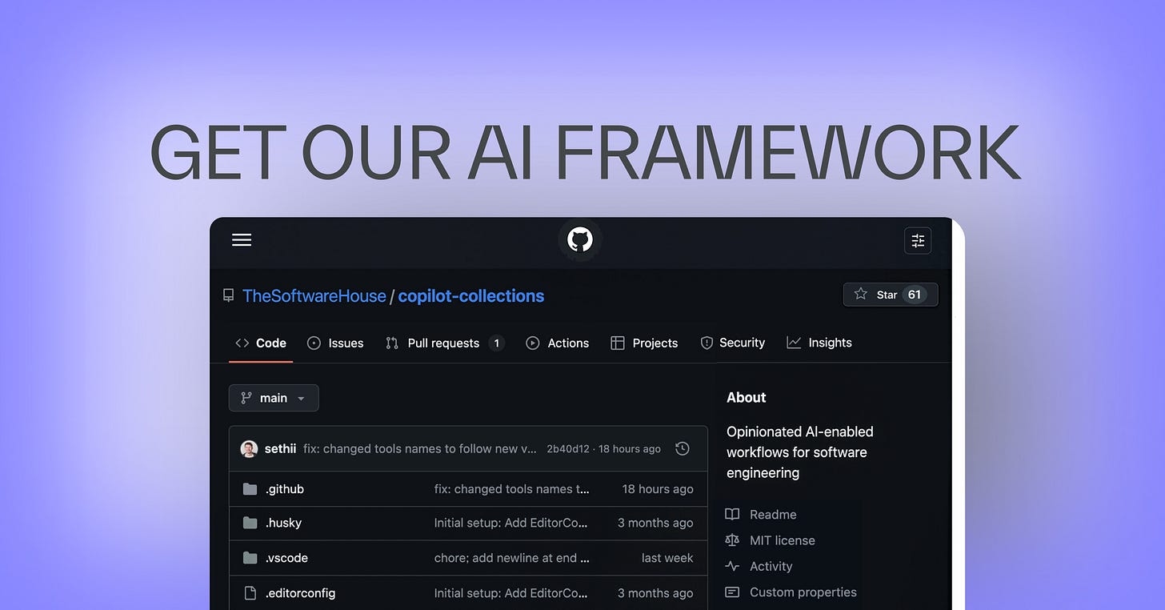The width and height of the screenshot is (1165, 610).
Task: Click '18 hours ago' in .github row
Action: pyautogui.click(x=658, y=488)
